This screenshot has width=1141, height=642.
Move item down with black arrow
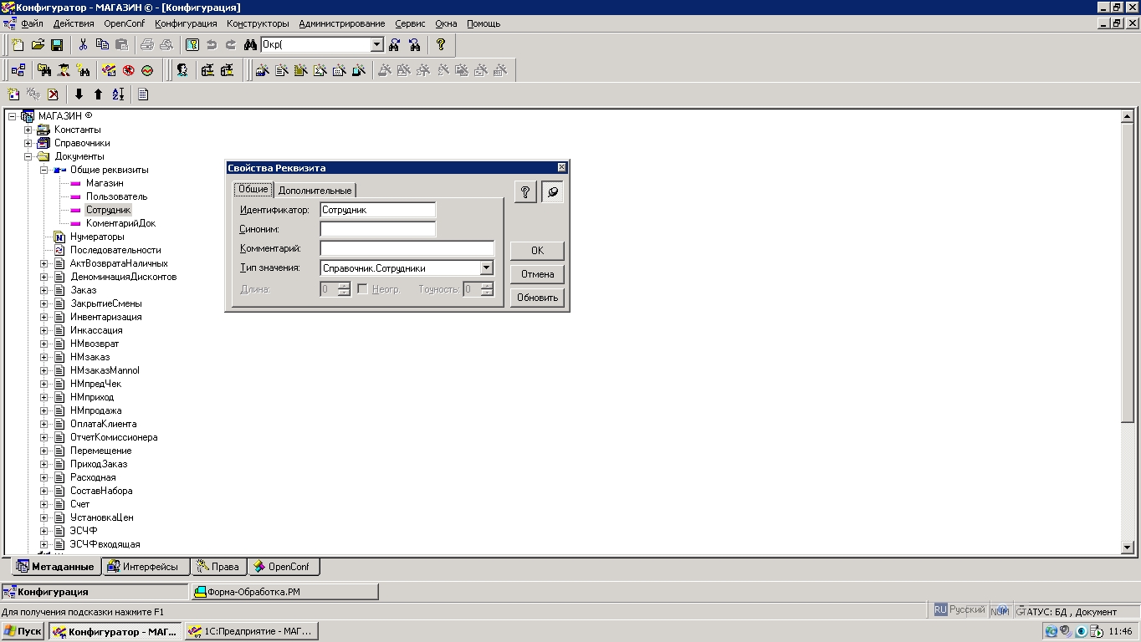click(79, 94)
